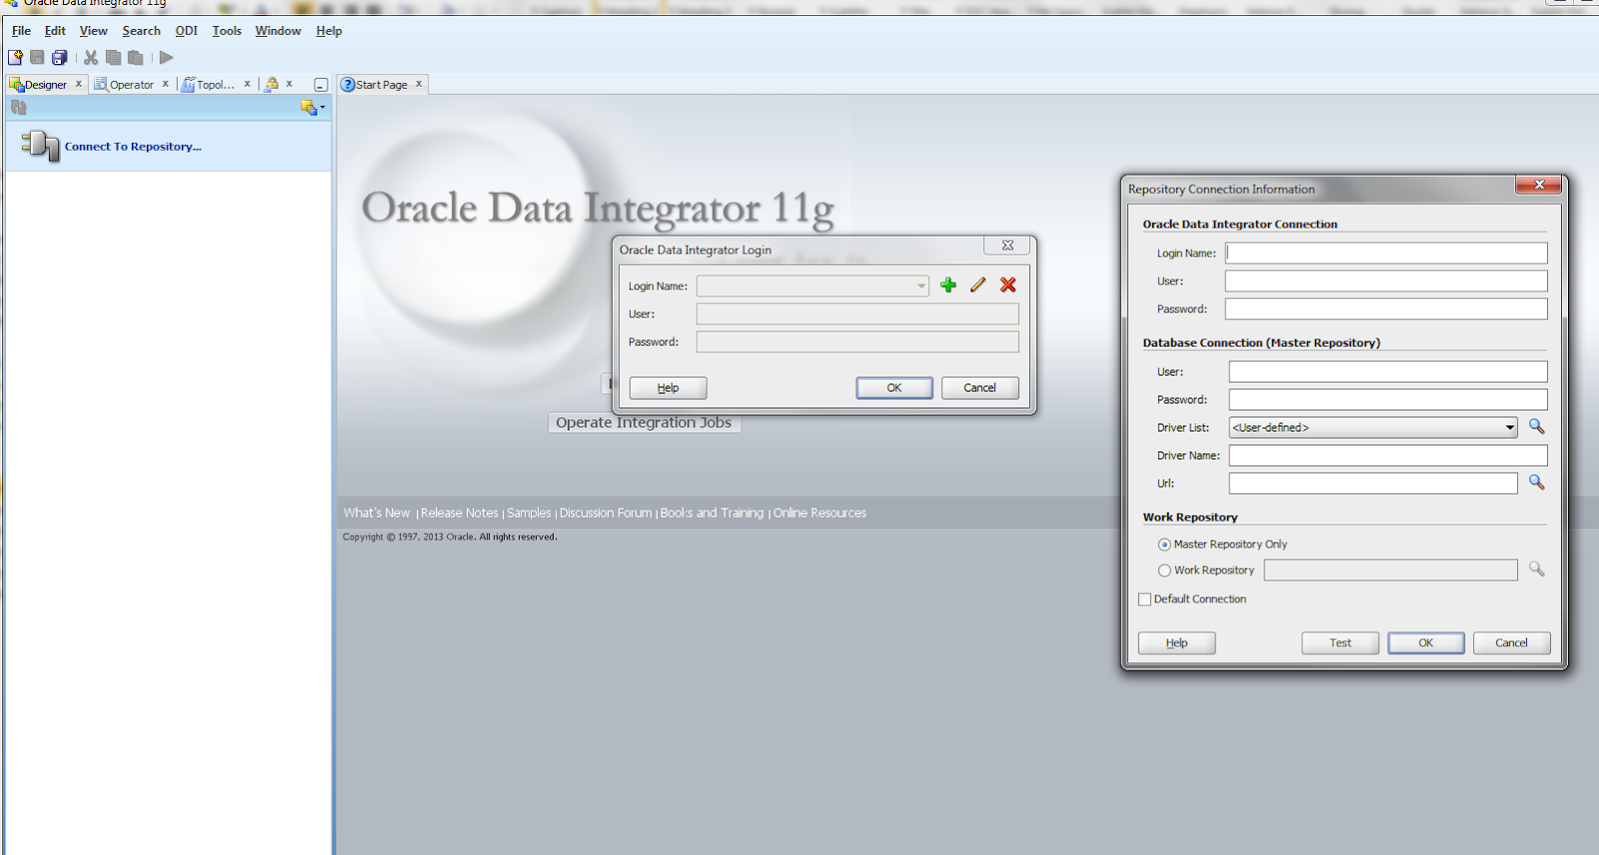The image size is (1599, 855).
Task: Open the Samples link
Action: [x=529, y=512]
